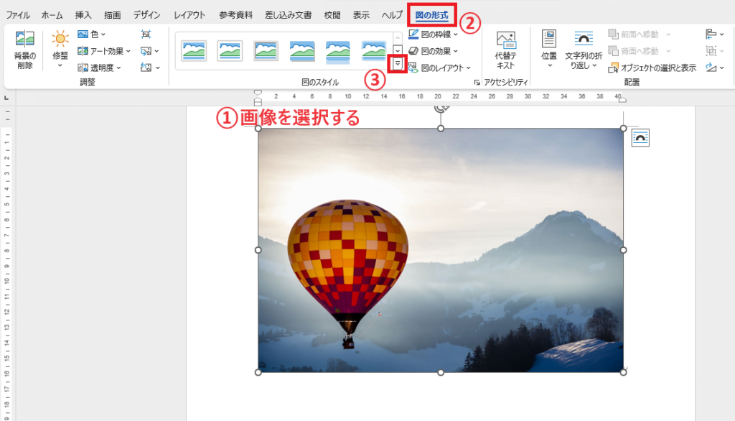Click the top-left resize handle of the image
Viewport: 735px width, 421px height.
pyautogui.click(x=258, y=129)
